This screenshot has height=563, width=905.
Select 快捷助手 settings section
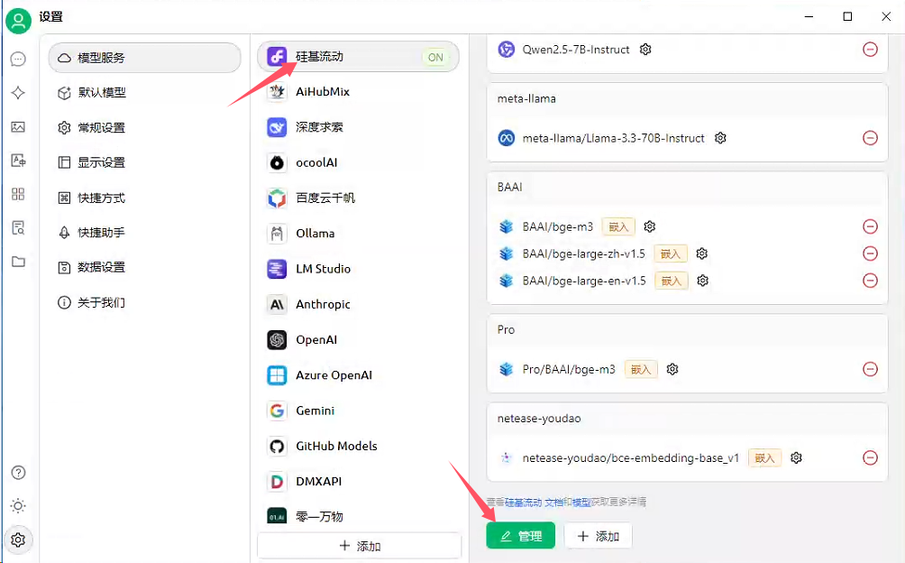tap(145, 233)
